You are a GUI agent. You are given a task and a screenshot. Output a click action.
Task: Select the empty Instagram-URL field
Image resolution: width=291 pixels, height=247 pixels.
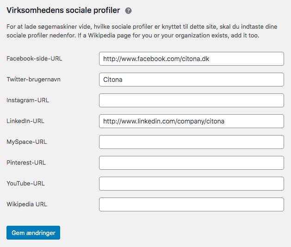[x=191, y=100]
